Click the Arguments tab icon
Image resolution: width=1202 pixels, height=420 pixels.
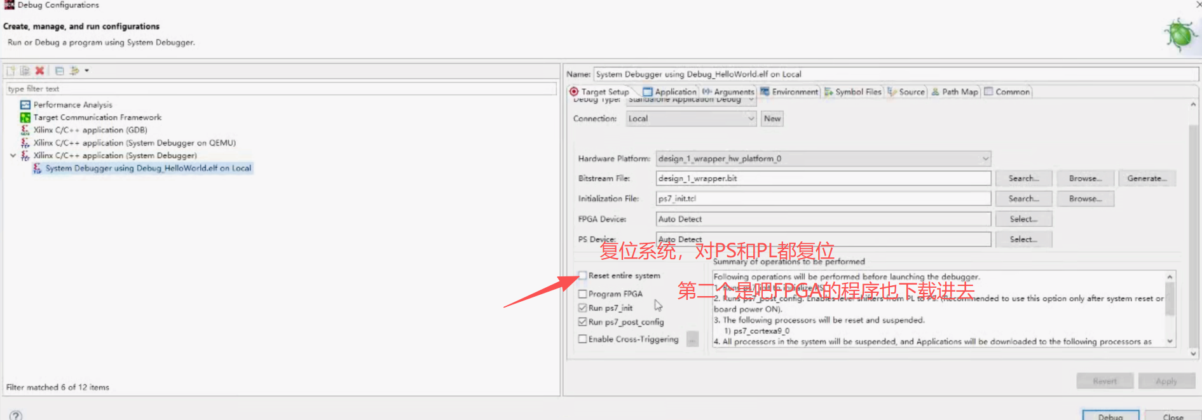706,91
